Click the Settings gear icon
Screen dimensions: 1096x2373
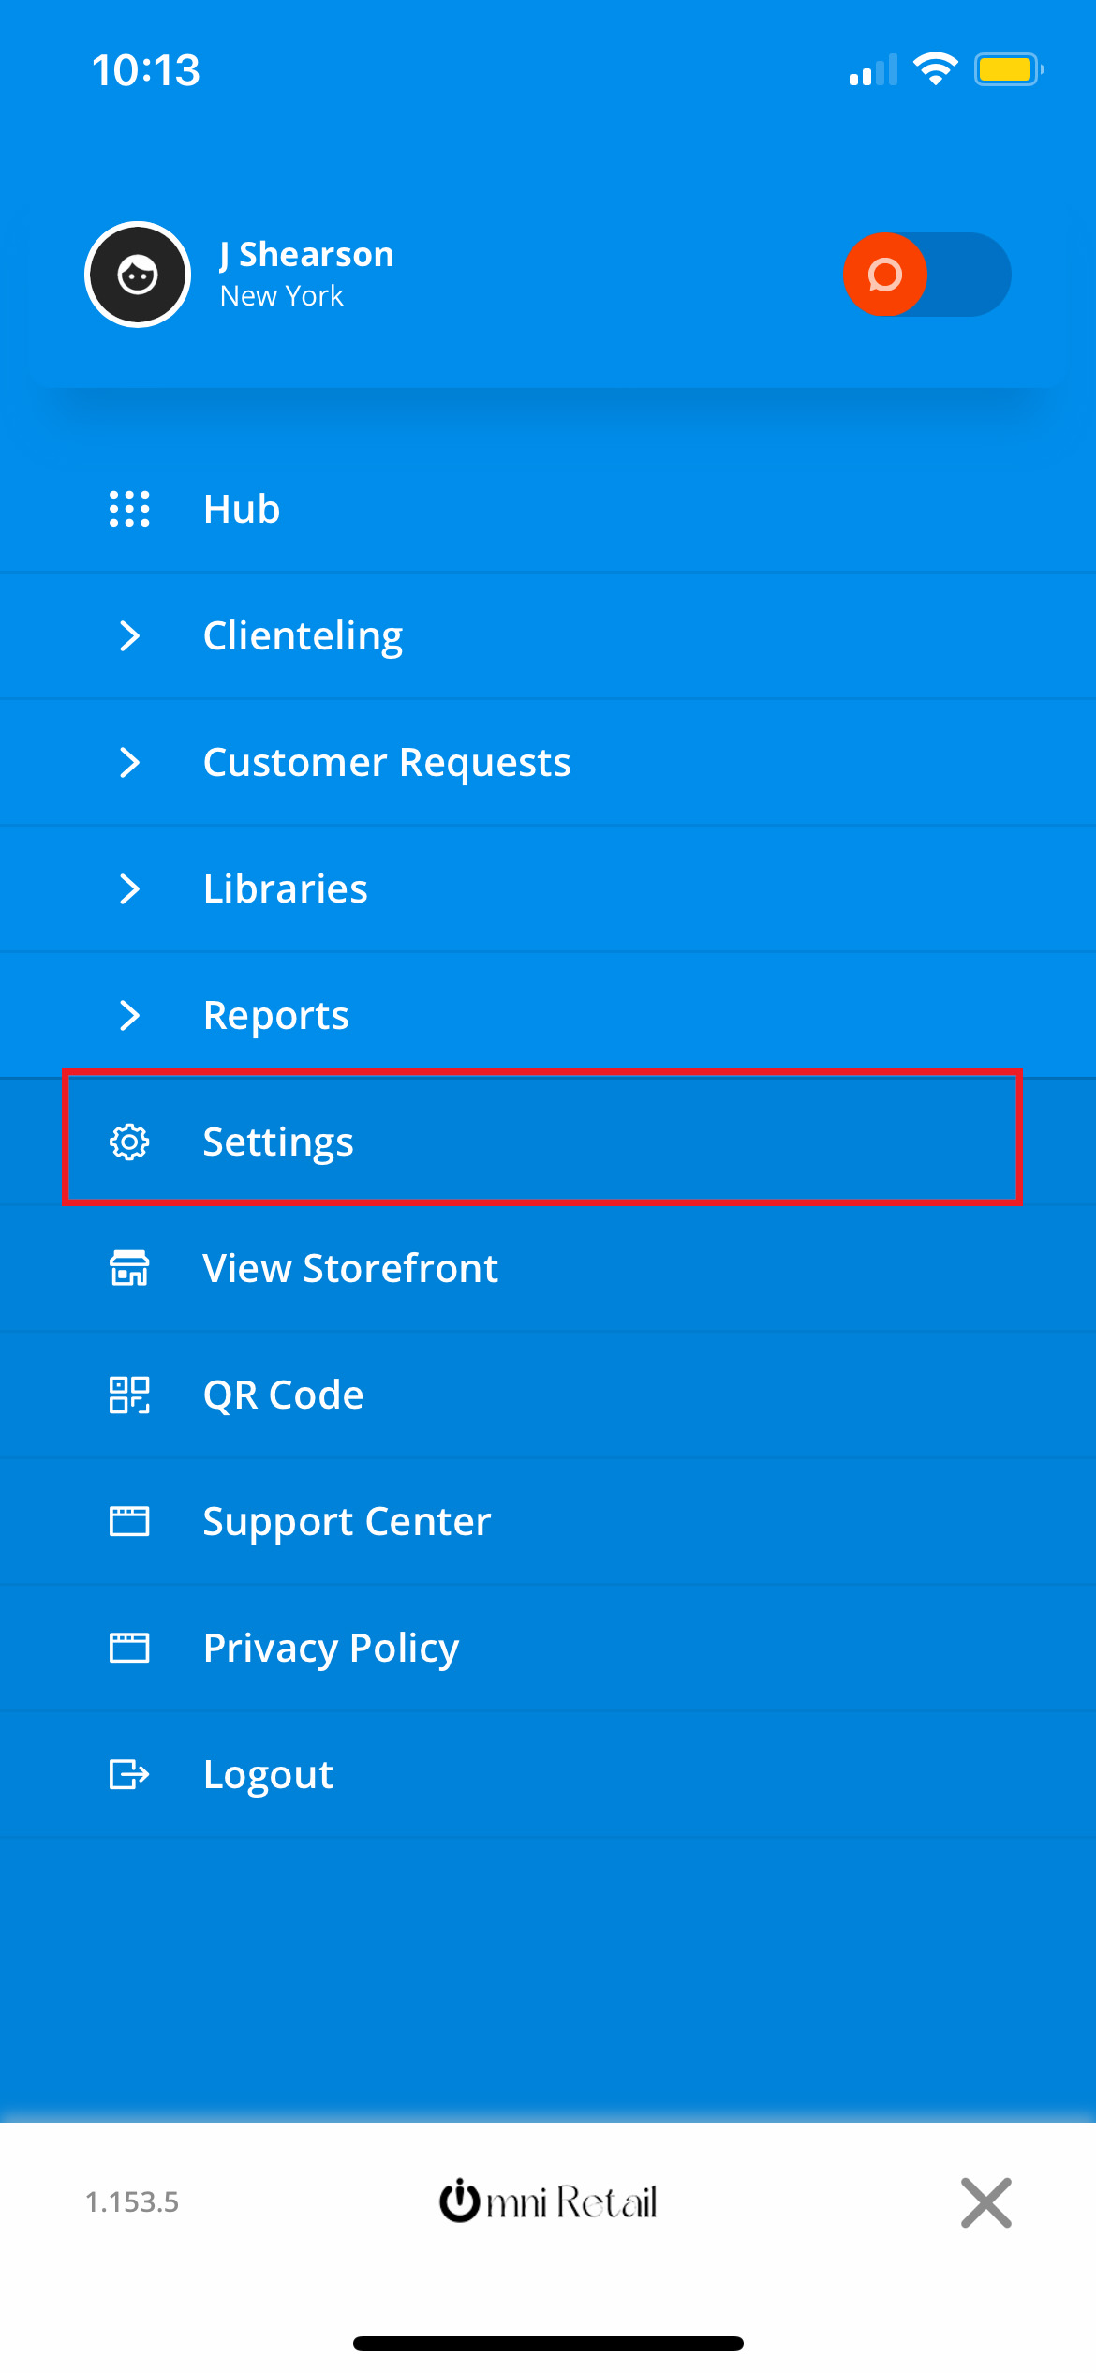click(x=129, y=1142)
